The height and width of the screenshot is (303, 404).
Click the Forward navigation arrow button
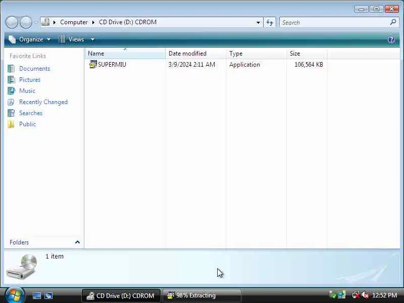[x=26, y=22]
